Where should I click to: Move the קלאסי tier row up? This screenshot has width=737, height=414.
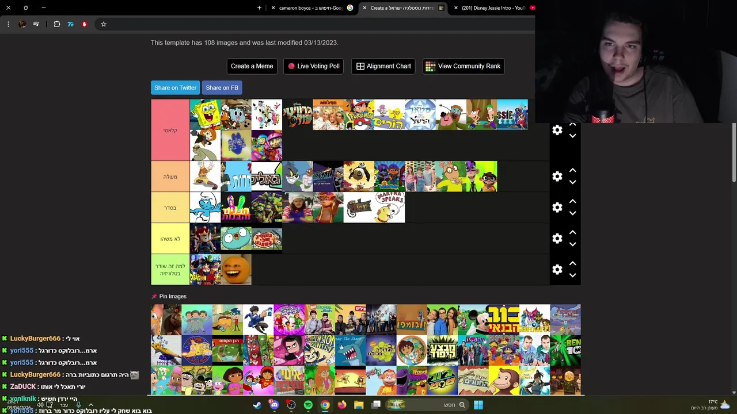point(572,124)
